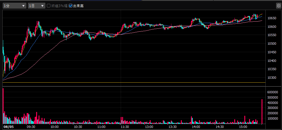Screen dimensions: 282x130
Task: Click the 14:00 time axis label
Action: pos(195,126)
